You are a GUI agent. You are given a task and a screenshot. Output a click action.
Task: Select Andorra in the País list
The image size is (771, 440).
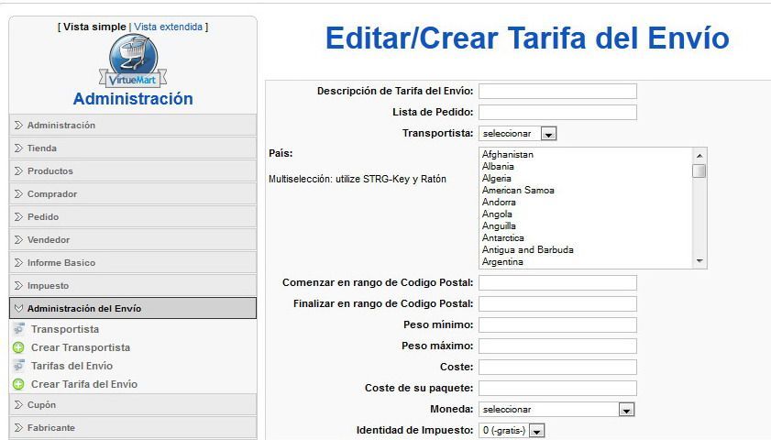pyautogui.click(x=499, y=202)
